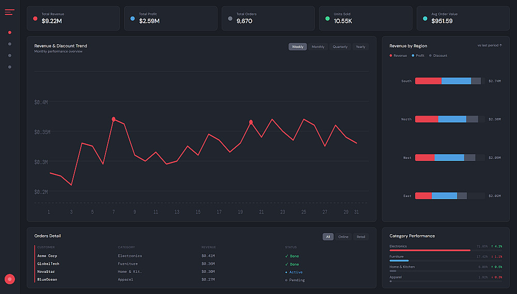Screen dimensions: 517x294
Task: Click the red Total Revenue indicator dot
Action: click(35, 19)
